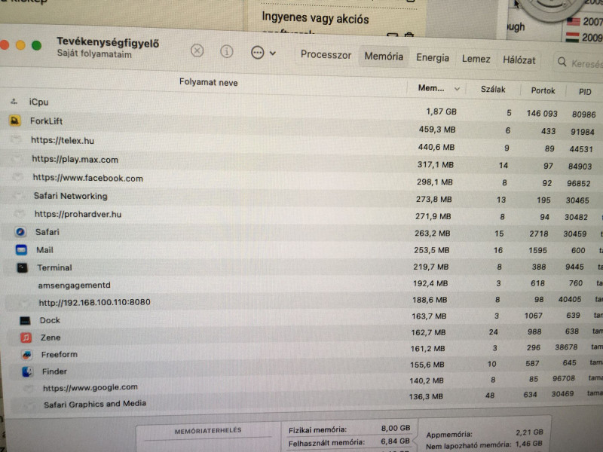The height and width of the screenshot is (452, 603).
Task: Select the https://play.max.com process row
Action: (301, 162)
